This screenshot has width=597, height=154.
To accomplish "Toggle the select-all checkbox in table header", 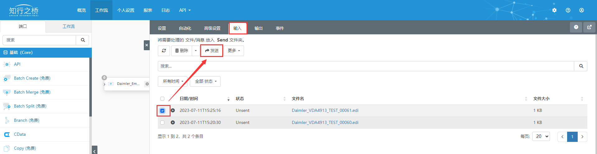I will 162,99.
